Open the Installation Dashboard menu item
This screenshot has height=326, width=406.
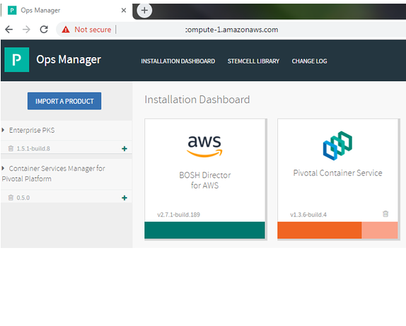(x=178, y=61)
